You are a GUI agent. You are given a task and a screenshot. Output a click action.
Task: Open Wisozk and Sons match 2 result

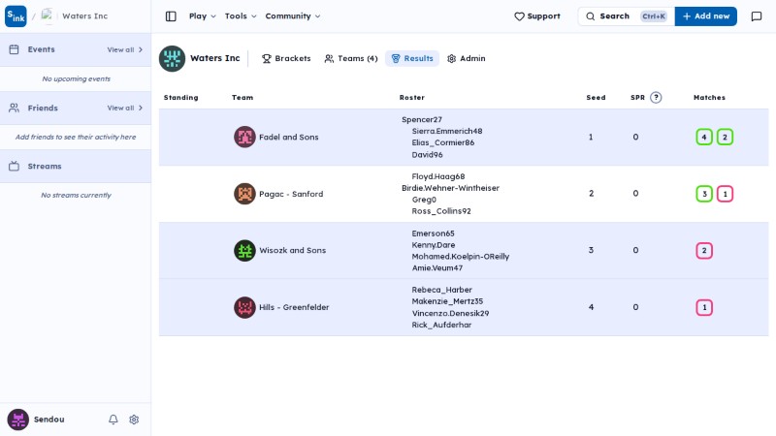pos(704,251)
